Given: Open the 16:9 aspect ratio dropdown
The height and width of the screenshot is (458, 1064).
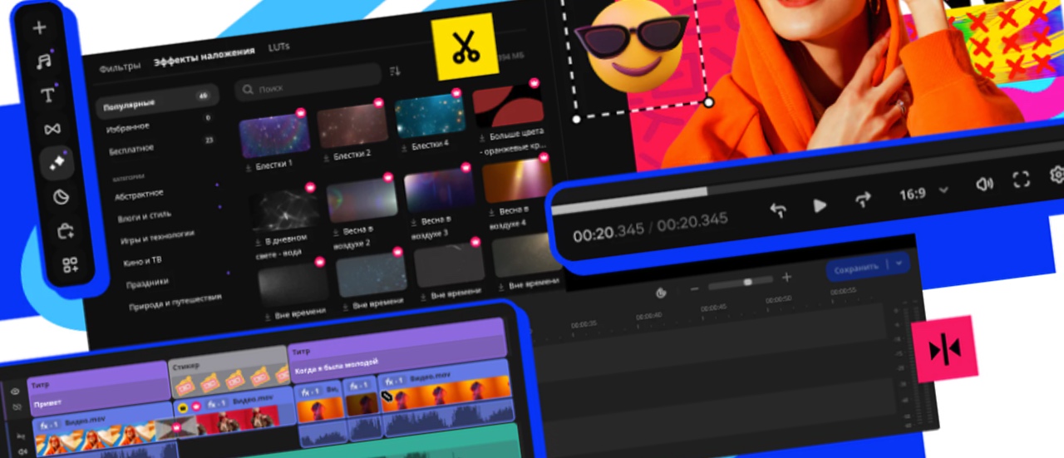Looking at the screenshot, I should click(x=923, y=193).
